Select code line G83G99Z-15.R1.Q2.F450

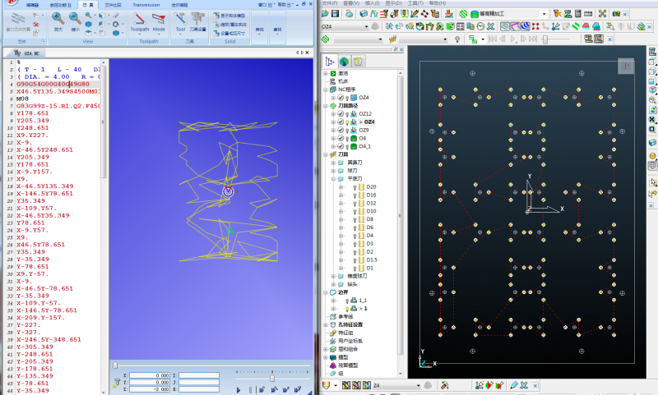point(58,106)
